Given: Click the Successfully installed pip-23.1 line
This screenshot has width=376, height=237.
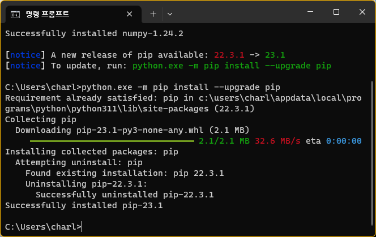Looking at the screenshot, I should 84,205.
